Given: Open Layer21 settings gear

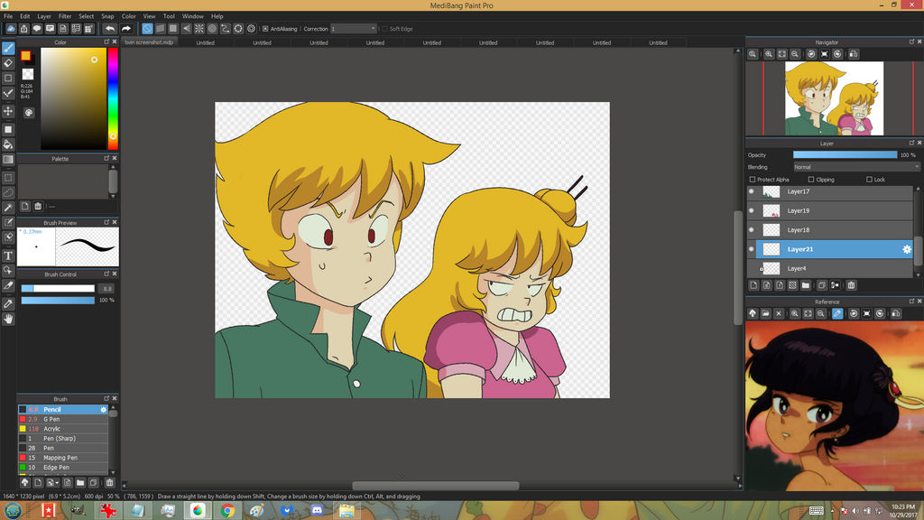Looking at the screenshot, I should [x=907, y=249].
